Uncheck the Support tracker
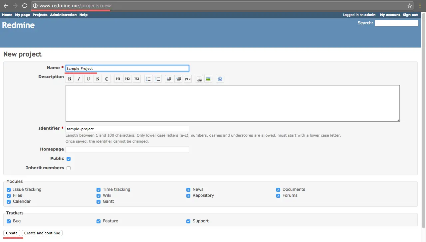 point(188,221)
